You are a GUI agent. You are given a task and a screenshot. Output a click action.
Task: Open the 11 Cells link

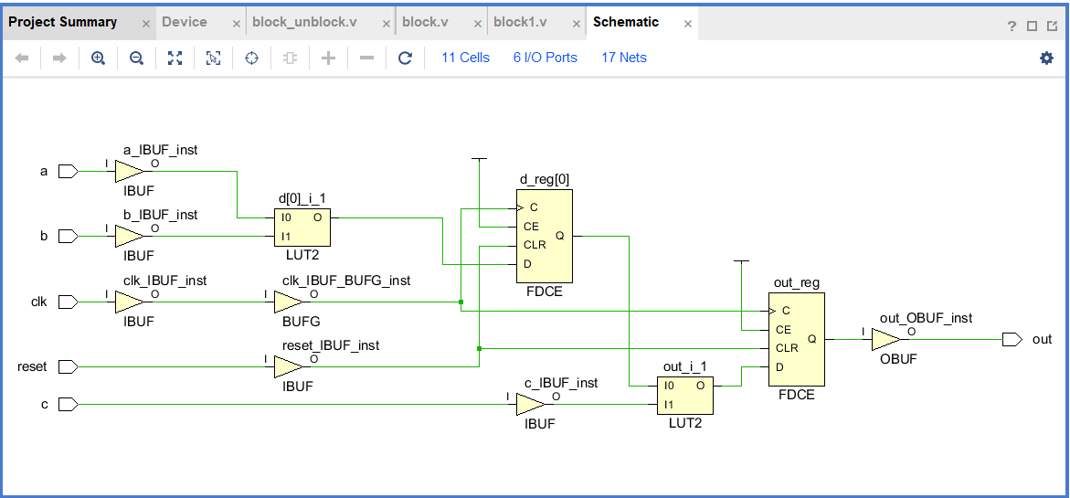point(465,58)
